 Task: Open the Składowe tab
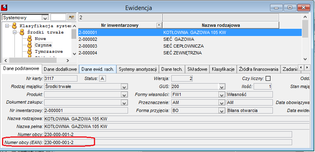click(x=197, y=69)
